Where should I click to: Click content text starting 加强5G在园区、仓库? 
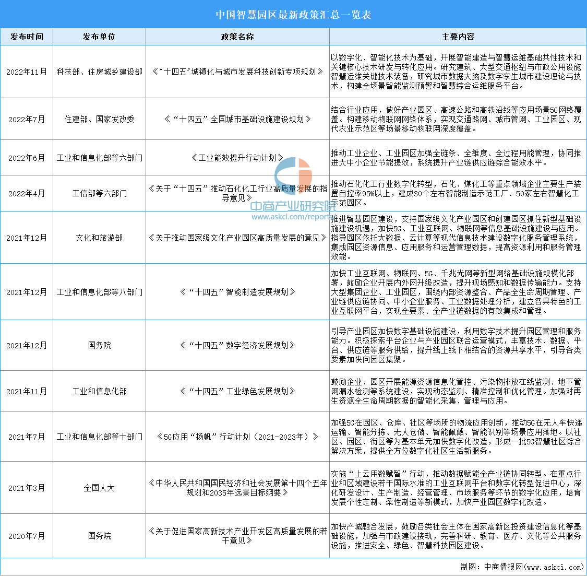[x=456, y=437]
